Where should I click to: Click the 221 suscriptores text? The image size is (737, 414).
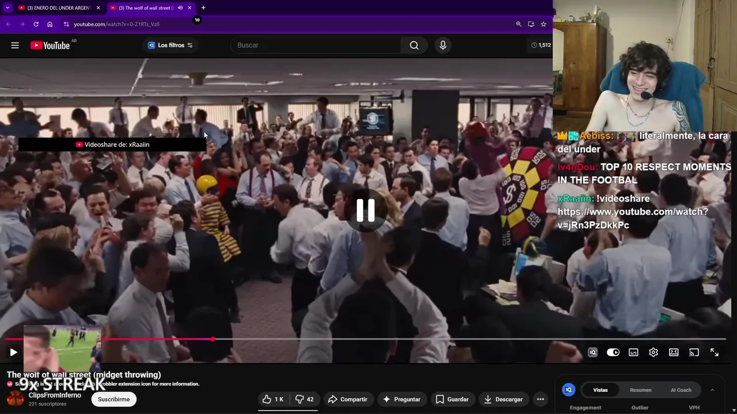[47, 404]
